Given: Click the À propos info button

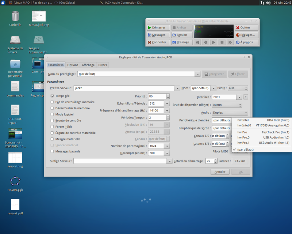Looking at the screenshot, I should point(247,42).
